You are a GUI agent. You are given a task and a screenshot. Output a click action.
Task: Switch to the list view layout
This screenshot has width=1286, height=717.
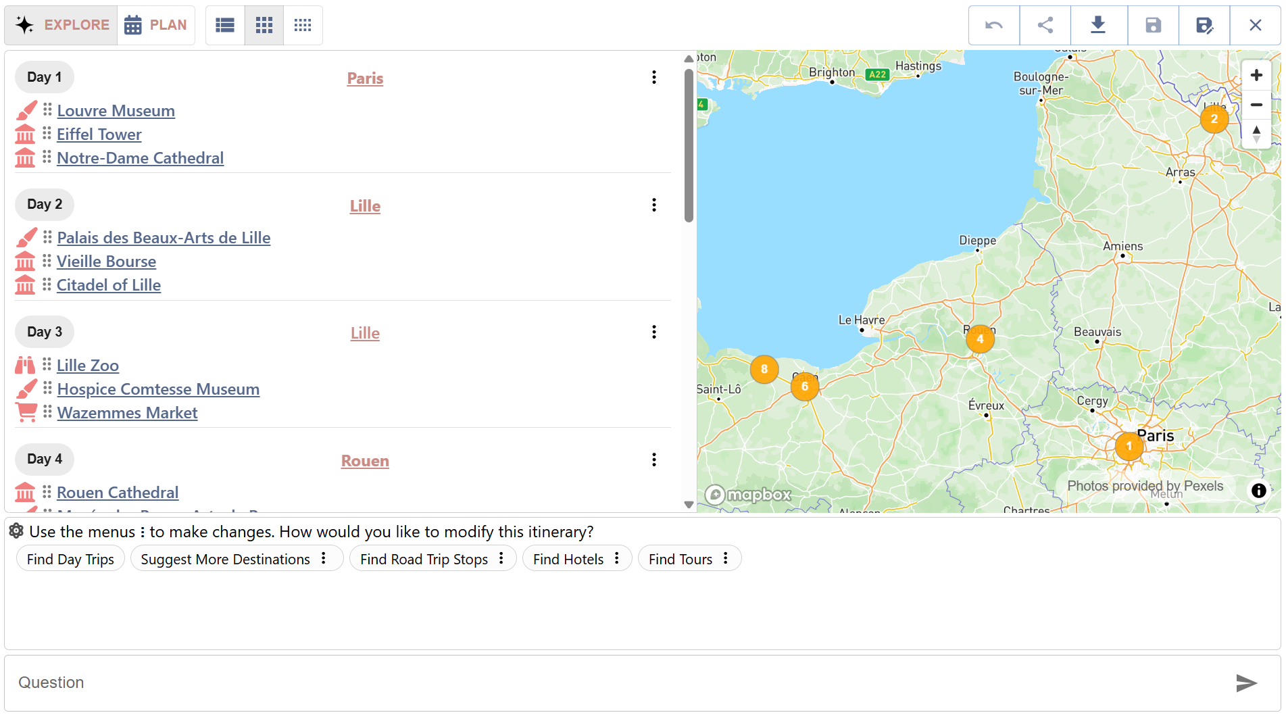(224, 25)
